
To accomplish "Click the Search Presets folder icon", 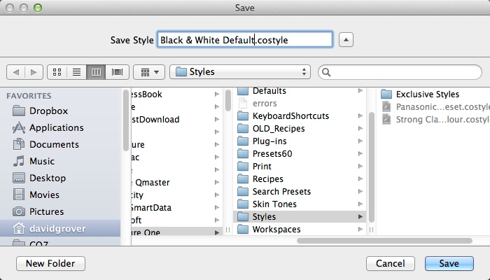I will [x=243, y=192].
